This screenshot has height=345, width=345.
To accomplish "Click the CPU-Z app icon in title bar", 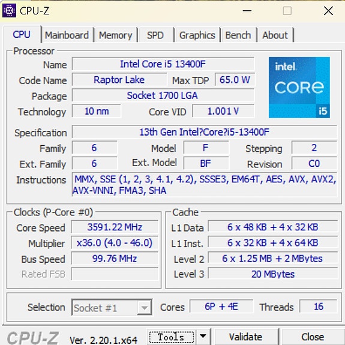I will (9, 11).
